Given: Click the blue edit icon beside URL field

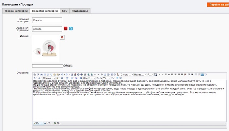Looking at the screenshot, I should point(71,29).
